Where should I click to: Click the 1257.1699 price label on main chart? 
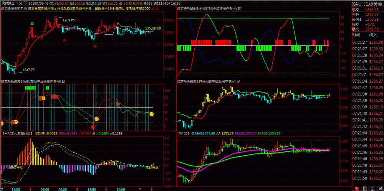point(153,28)
